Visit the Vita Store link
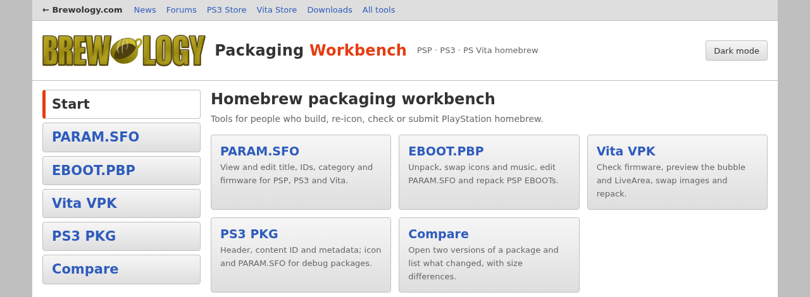Viewport: 810px width, 297px height. [277, 10]
